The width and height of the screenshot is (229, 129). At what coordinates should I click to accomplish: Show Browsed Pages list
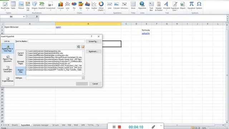21,62
